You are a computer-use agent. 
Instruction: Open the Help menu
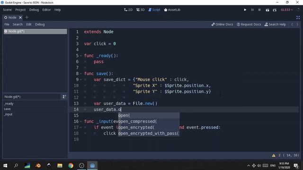point(57,9)
